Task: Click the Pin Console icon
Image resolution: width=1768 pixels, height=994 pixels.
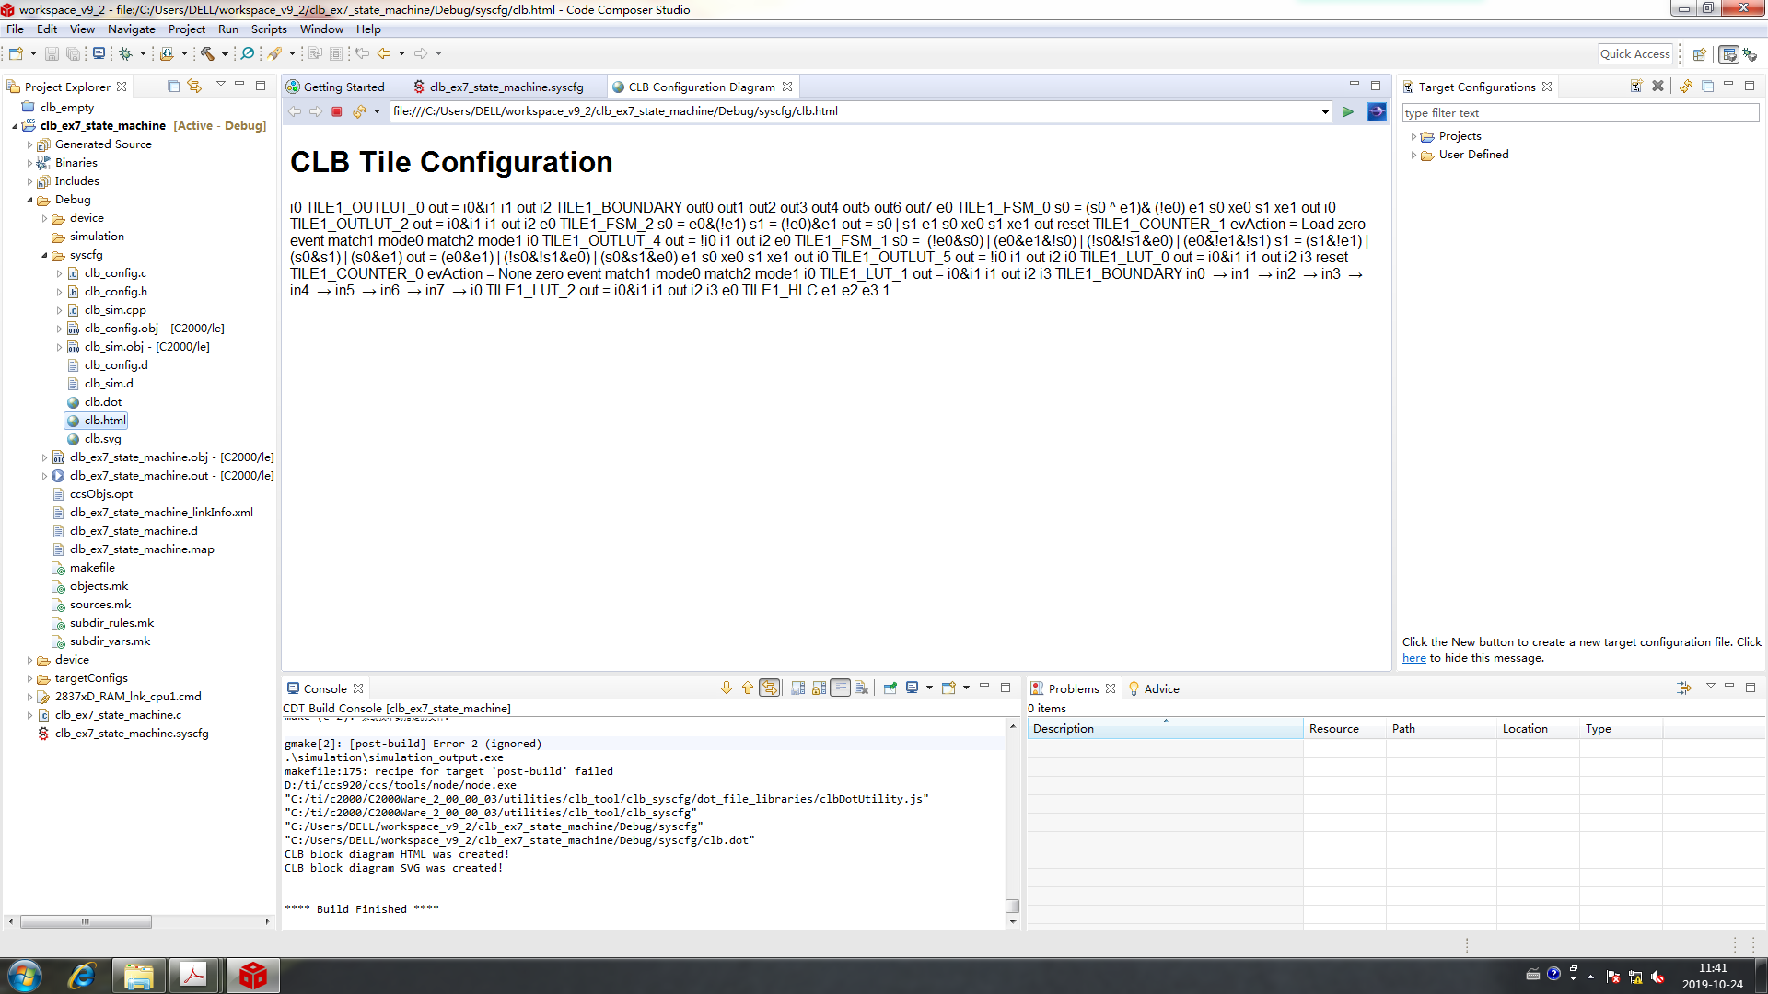Action: coord(890,688)
